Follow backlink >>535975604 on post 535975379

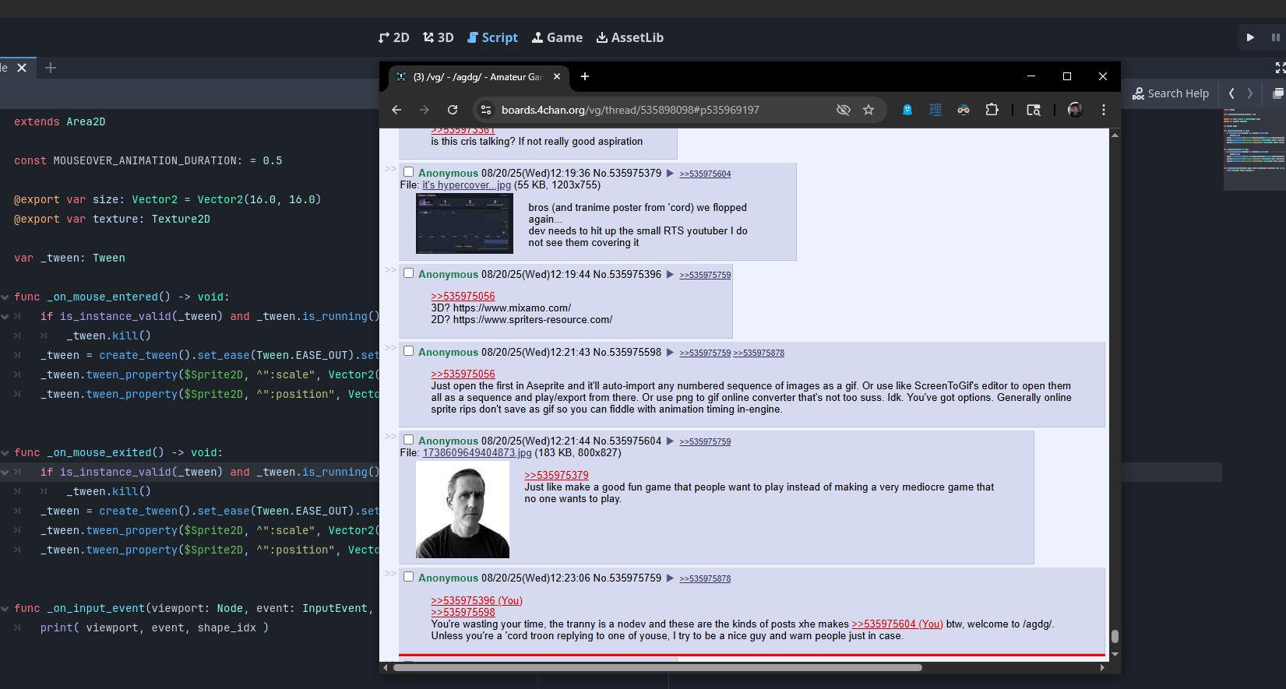click(x=705, y=174)
